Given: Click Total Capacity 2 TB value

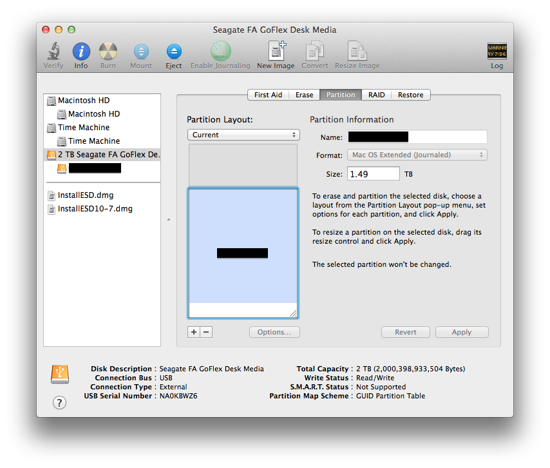Looking at the screenshot, I should (x=410, y=369).
